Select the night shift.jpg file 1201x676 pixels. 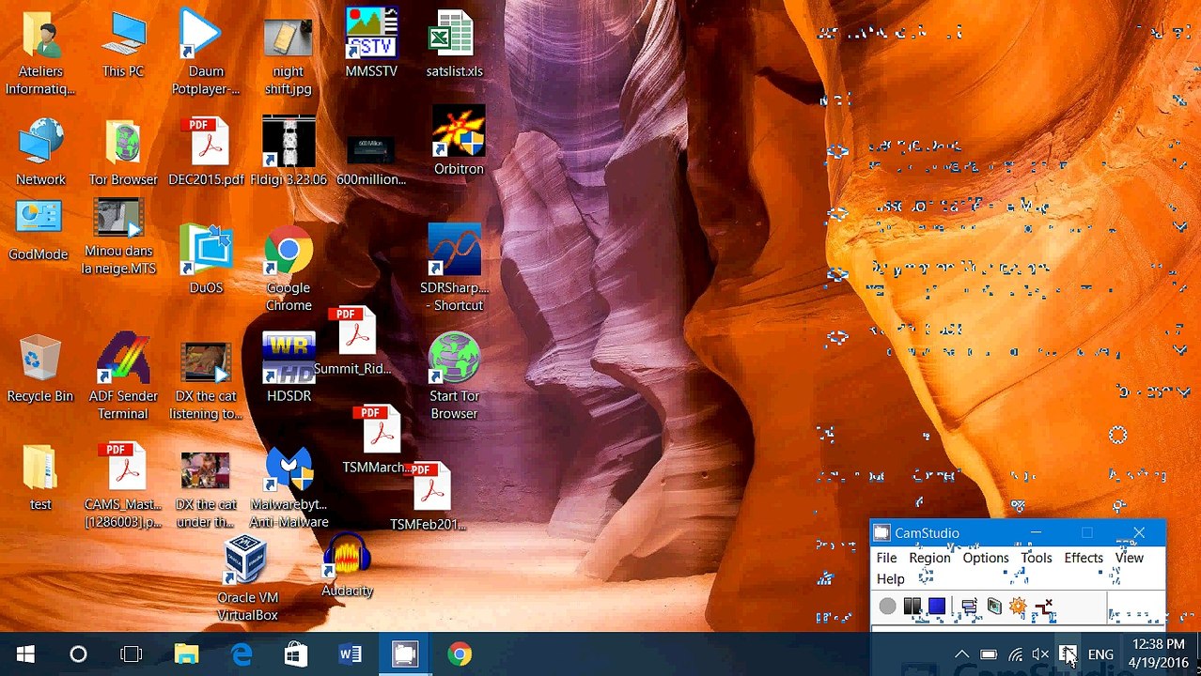tap(288, 54)
